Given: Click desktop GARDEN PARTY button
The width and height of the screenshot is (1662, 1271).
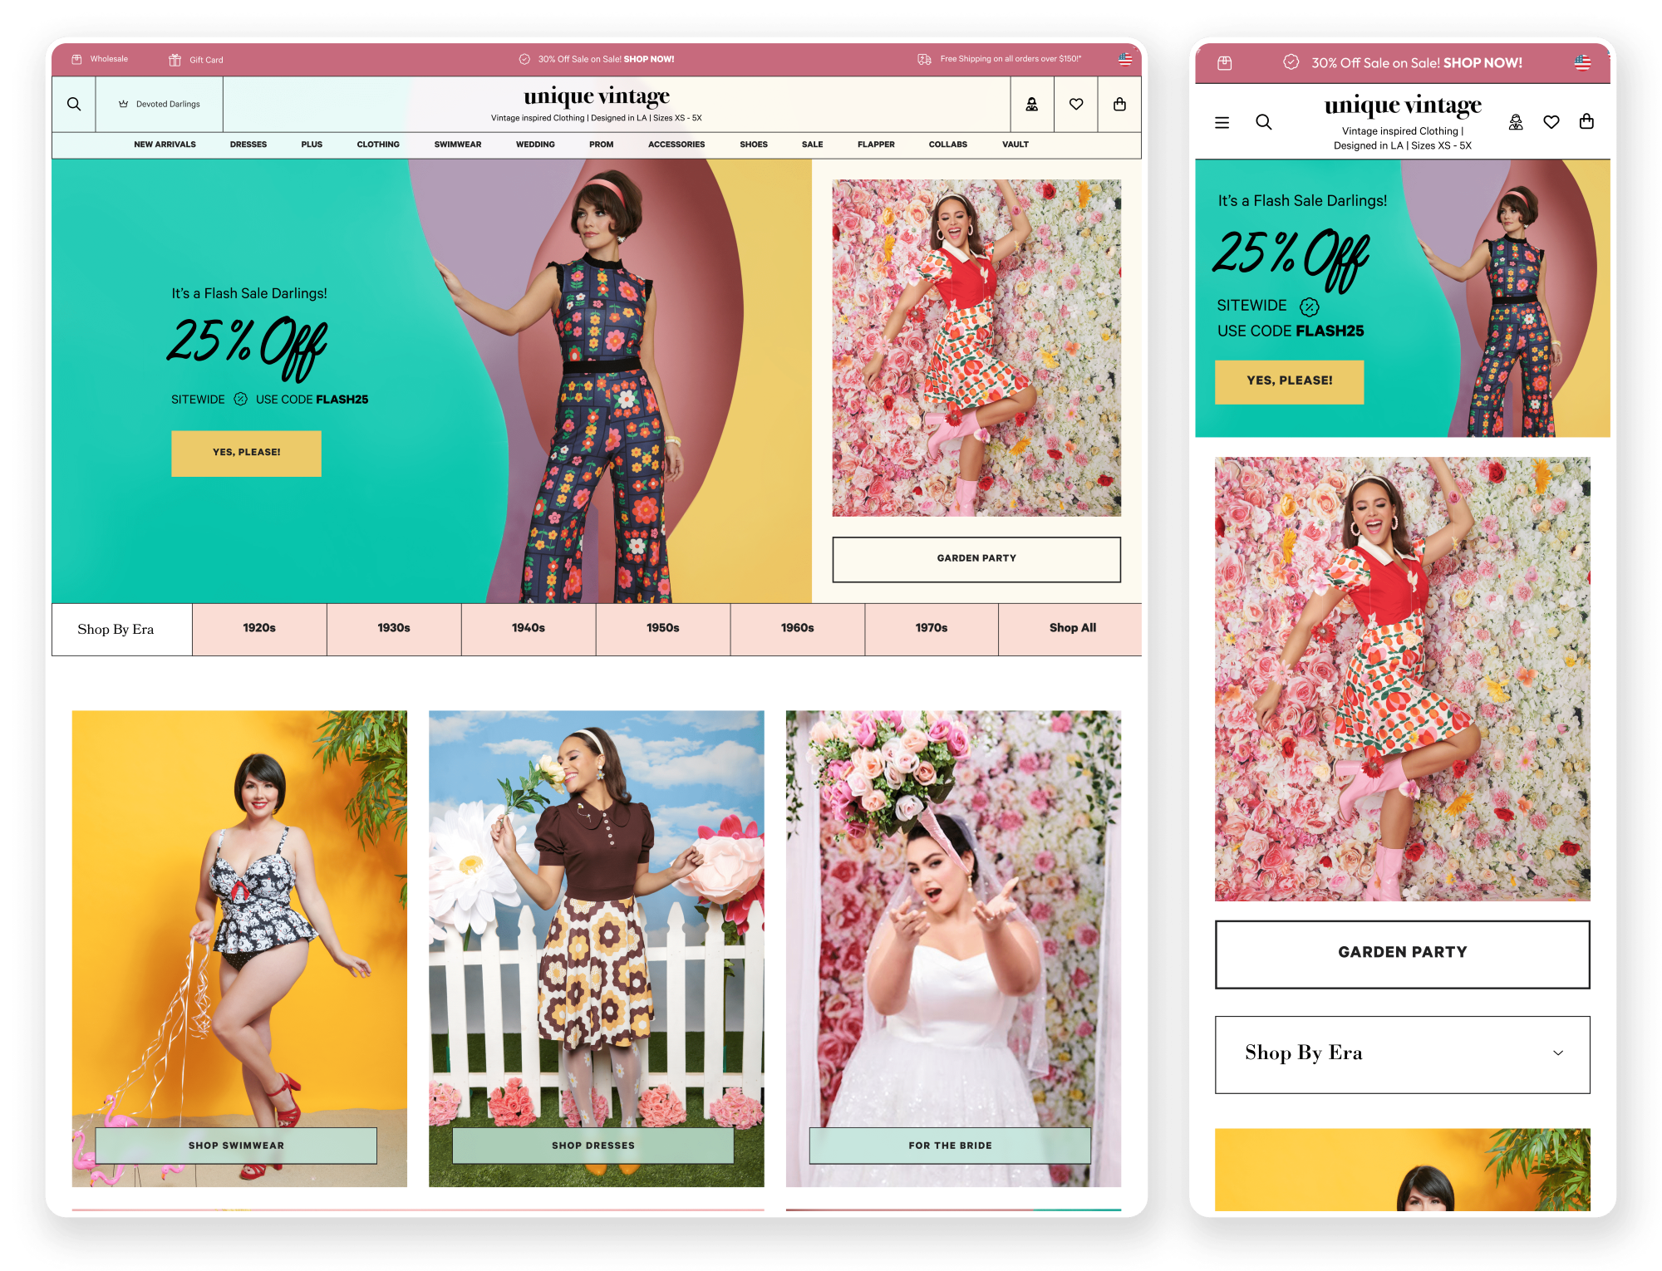Looking at the screenshot, I should click(x=976, y=558).
